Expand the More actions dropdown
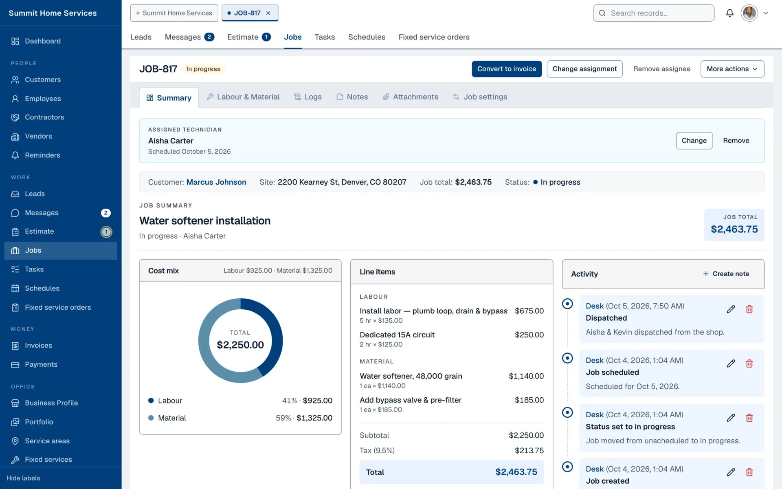 pos(732,69)
